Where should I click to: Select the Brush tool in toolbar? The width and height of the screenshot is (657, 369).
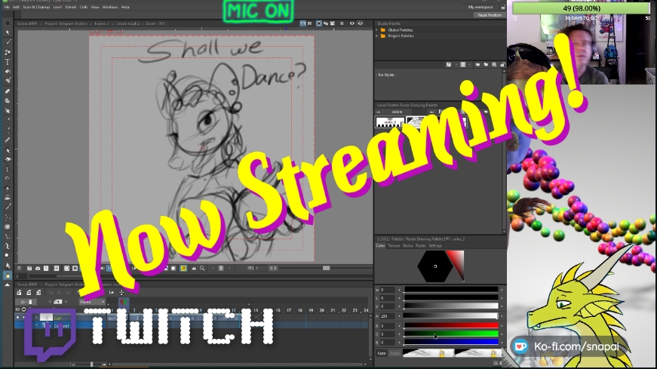pyautogui.click(x=8, y=42)
